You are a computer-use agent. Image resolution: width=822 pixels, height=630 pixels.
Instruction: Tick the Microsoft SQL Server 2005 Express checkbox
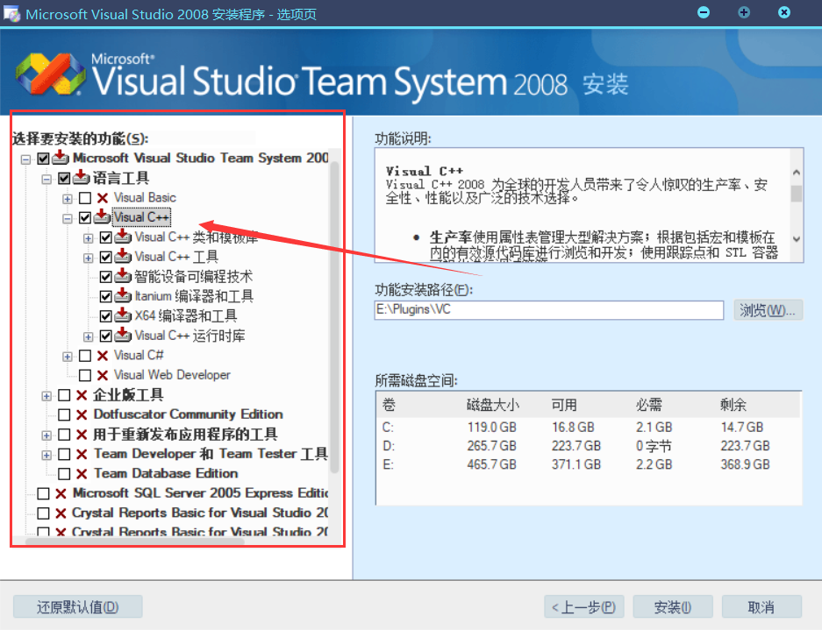(43, 493)
